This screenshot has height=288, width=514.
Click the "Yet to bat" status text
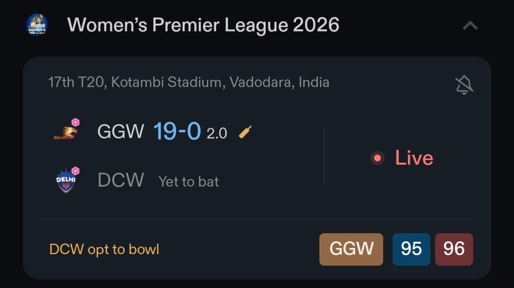coord(188,181)
